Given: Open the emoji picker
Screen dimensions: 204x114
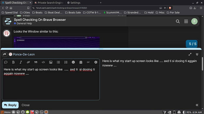Looking at the screenshot, I should coord(73,62).
